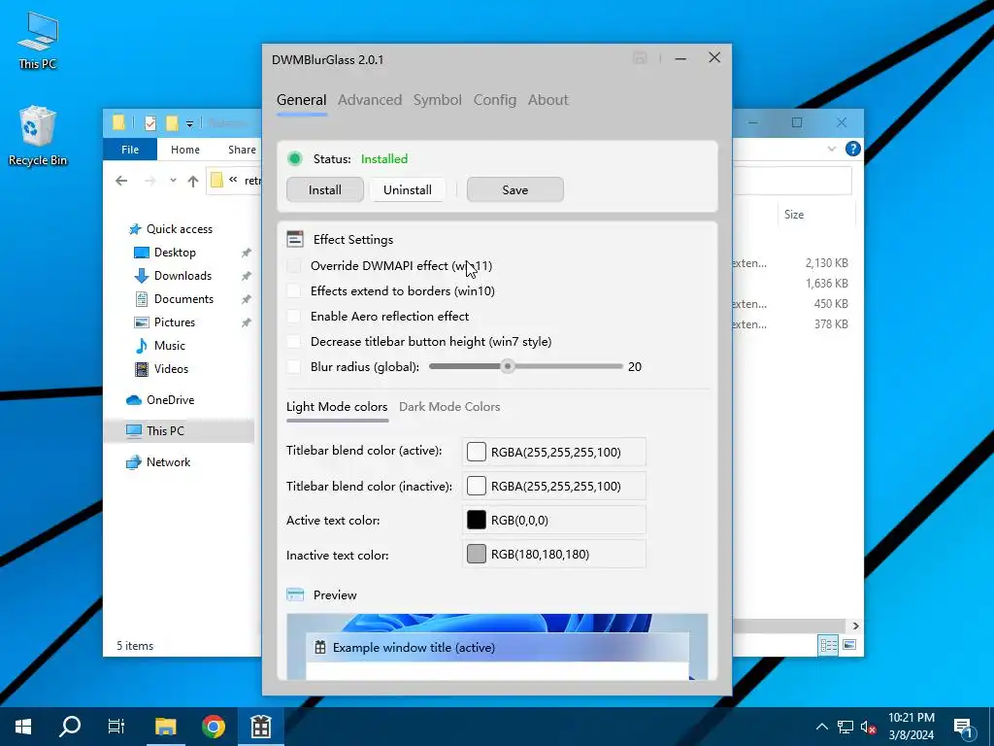Toggle Effects extend to borders (win10)
This screenshot has height=746, width=994.
[294, 291]
